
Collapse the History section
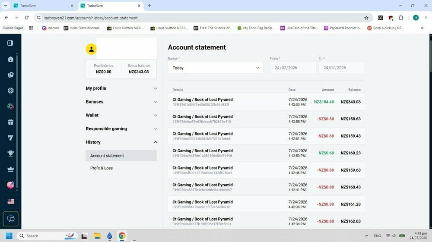(121, 142)
